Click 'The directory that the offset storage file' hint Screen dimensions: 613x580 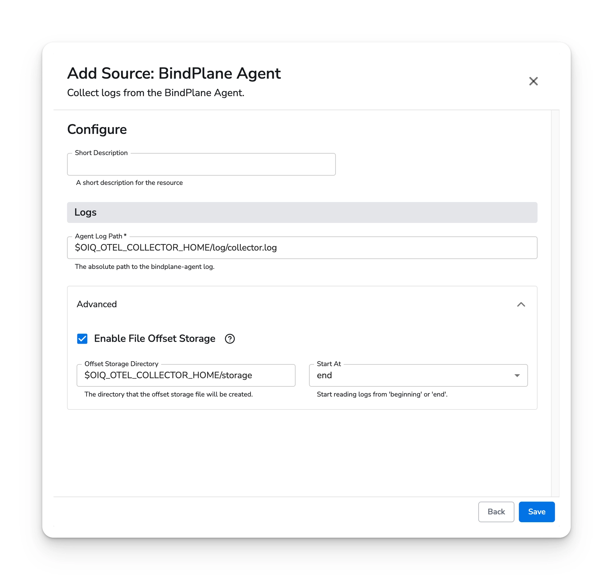click(169, 394)
